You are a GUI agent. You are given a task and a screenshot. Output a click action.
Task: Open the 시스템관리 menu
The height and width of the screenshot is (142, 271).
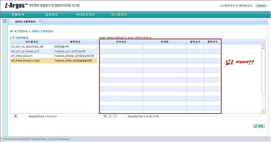coord(119,15)
